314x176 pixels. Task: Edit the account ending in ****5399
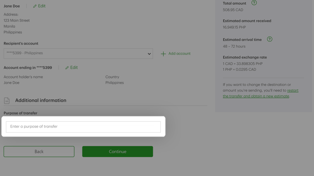click(x=71, y=68)
